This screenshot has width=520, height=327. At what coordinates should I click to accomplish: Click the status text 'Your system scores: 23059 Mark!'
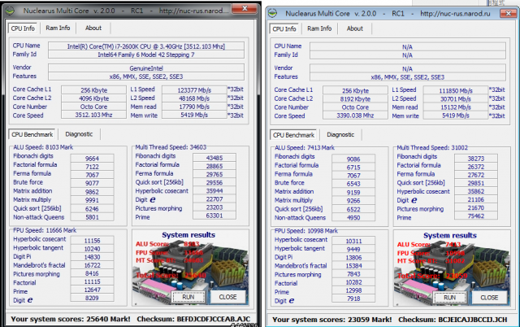coord(332,320)
